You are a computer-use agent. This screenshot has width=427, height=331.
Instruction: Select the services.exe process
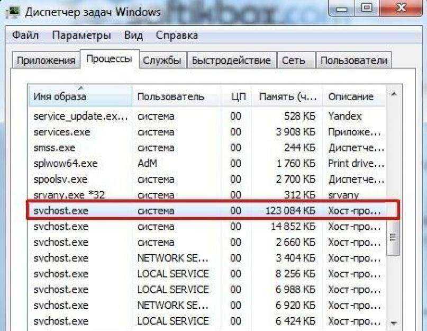[x=207, y=132]
